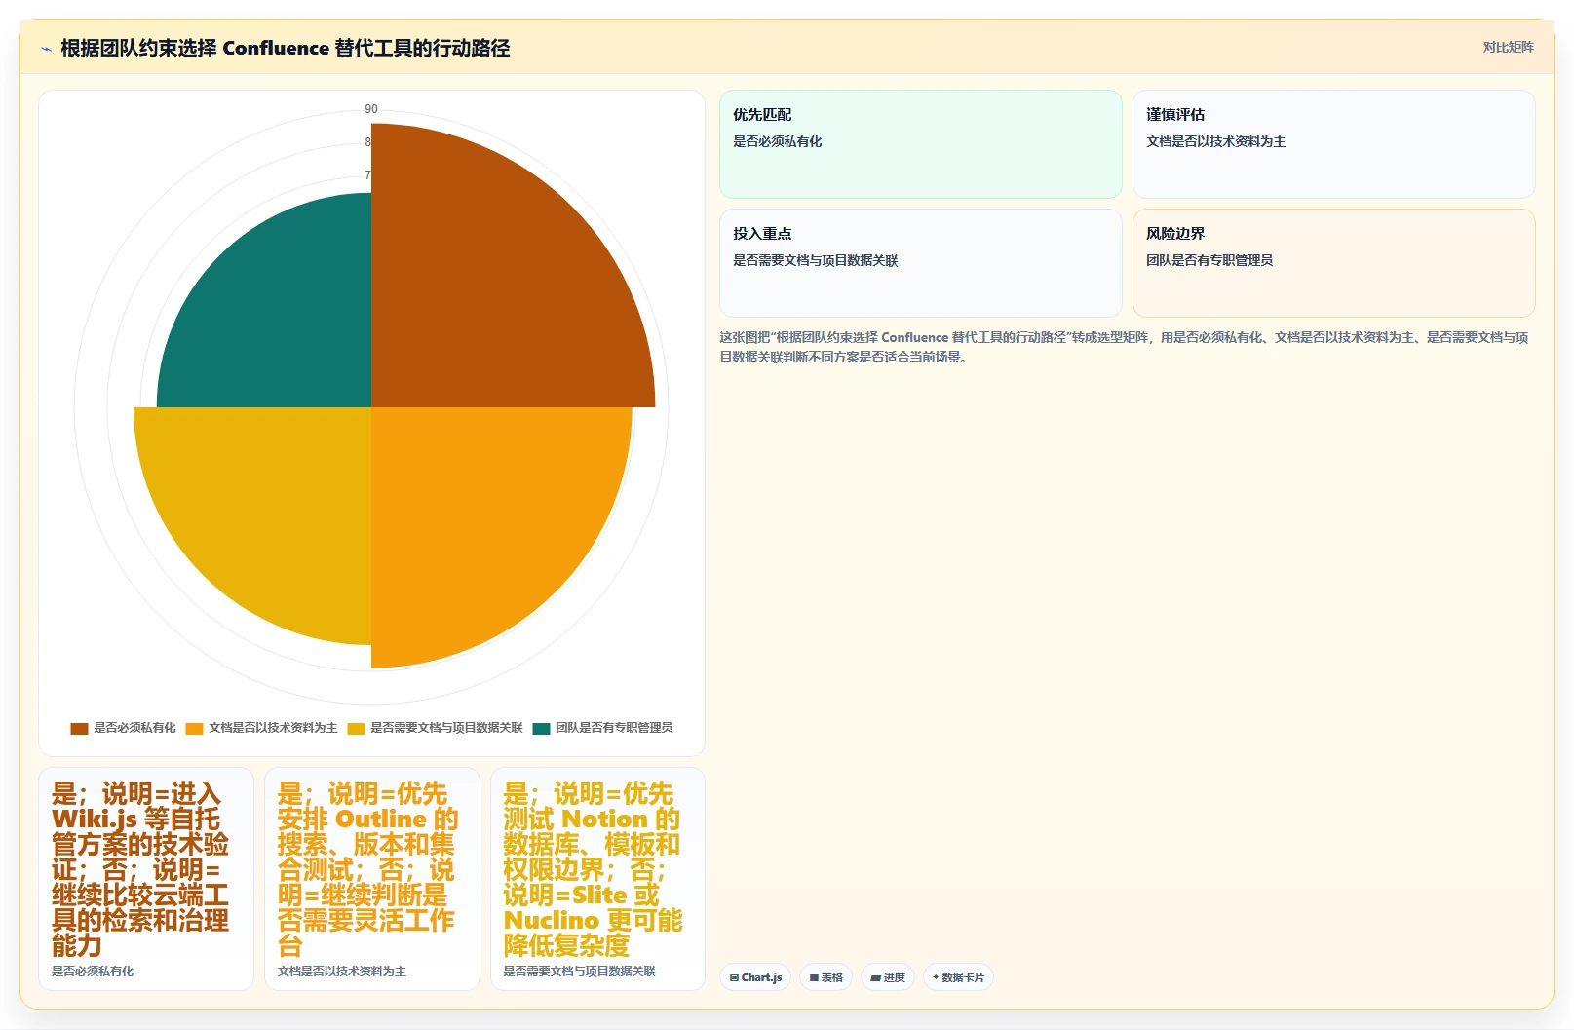The width and height of the screenshot is (1574, 1030).
Task: Select the Wiki.js 自托管方案 data card
Action: [146, 879]
